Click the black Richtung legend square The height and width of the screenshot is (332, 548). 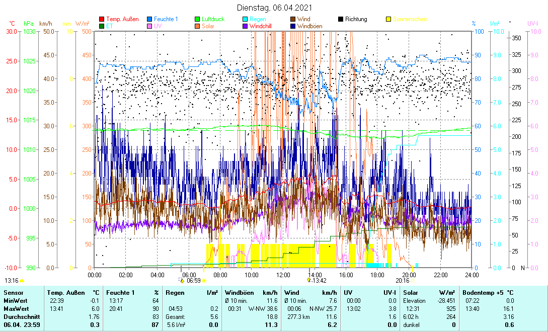[x=341, y=19]
